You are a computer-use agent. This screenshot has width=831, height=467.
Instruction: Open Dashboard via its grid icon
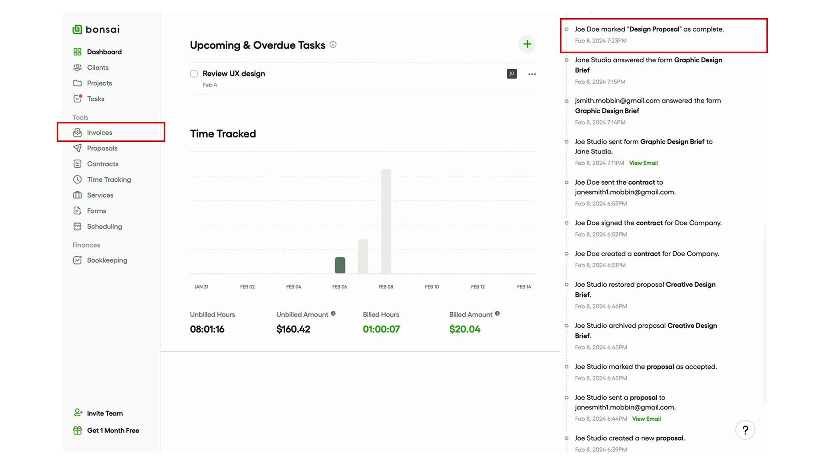[x=77, y=52]
